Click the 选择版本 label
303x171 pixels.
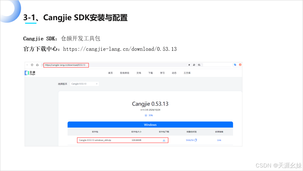62,84
